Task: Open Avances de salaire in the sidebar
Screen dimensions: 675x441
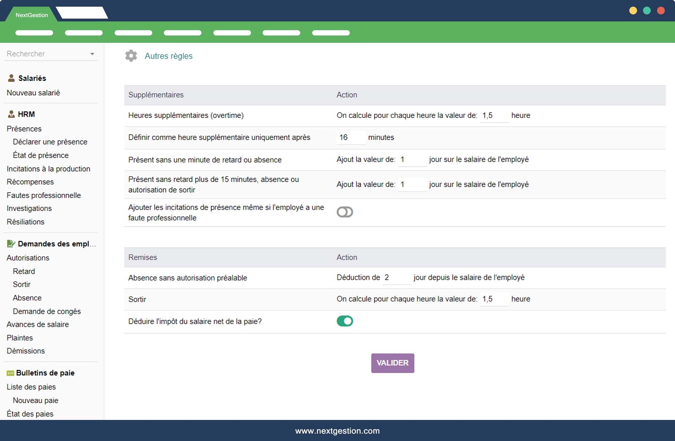Action: (38, 324)
